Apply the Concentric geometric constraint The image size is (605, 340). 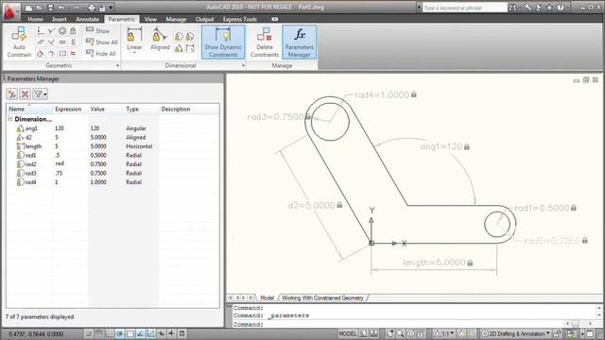62,31
